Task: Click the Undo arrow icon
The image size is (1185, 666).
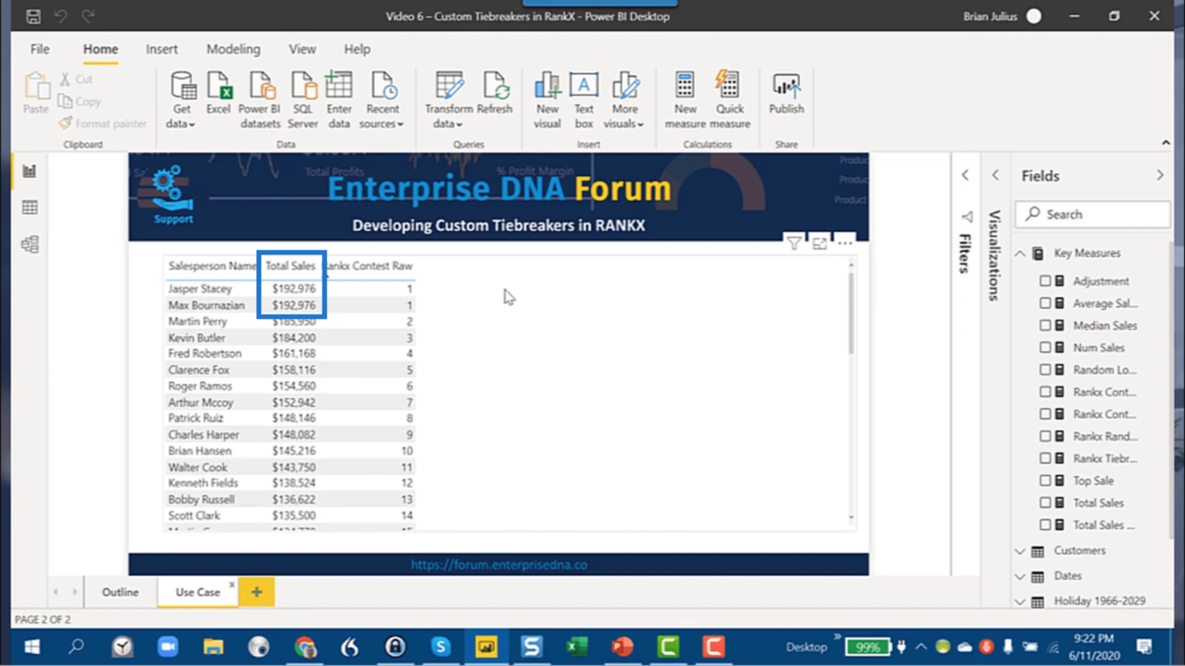Action: (x=61, y=16)
